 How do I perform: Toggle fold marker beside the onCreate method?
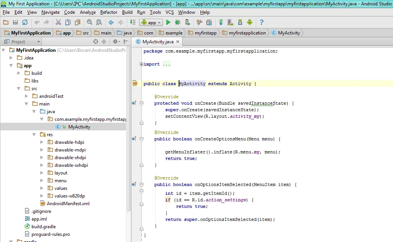click(141, 103)
